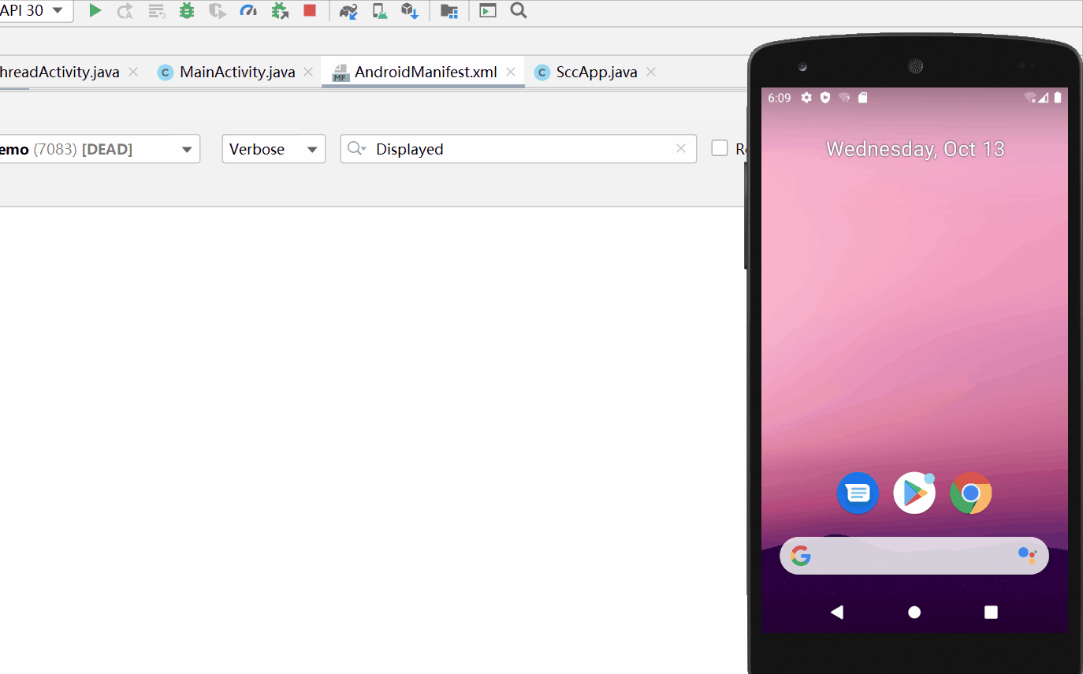Image resolution: width=1083 pixels, height=674 pixels.
Task: Open the API 30 device dropdown
Action: point(35,11)
